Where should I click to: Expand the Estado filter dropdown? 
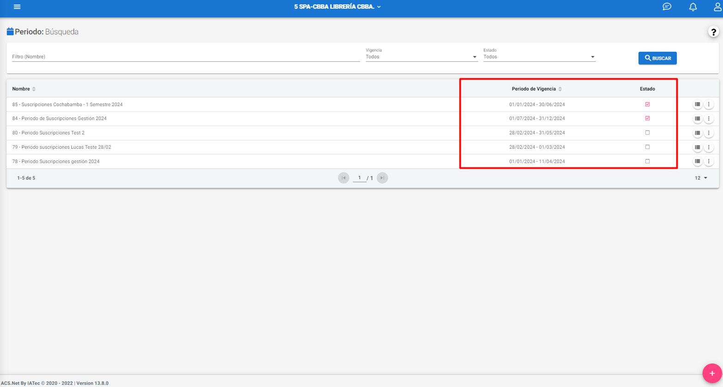(539, 57)
